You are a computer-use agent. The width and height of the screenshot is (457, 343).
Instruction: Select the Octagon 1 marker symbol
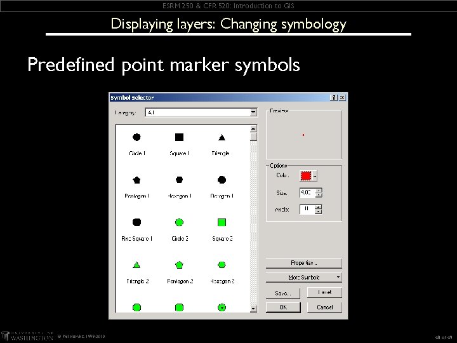(x=222, y=180)
